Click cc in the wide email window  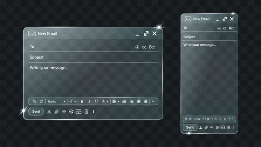(x=144, y=47)
